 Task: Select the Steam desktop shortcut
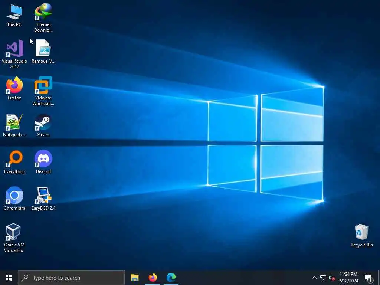tap(43, 125)
